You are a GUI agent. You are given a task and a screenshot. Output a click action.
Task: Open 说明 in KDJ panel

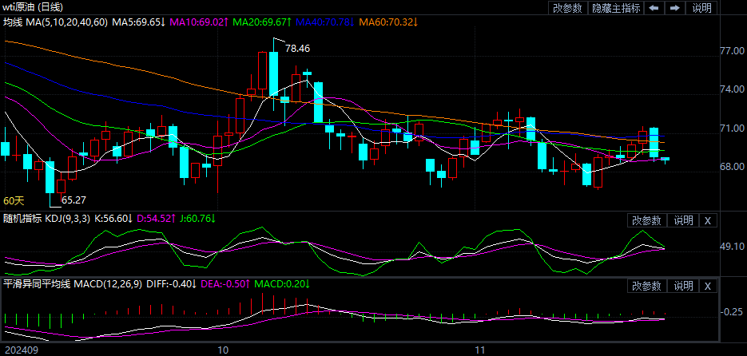(x=682, y=220)
